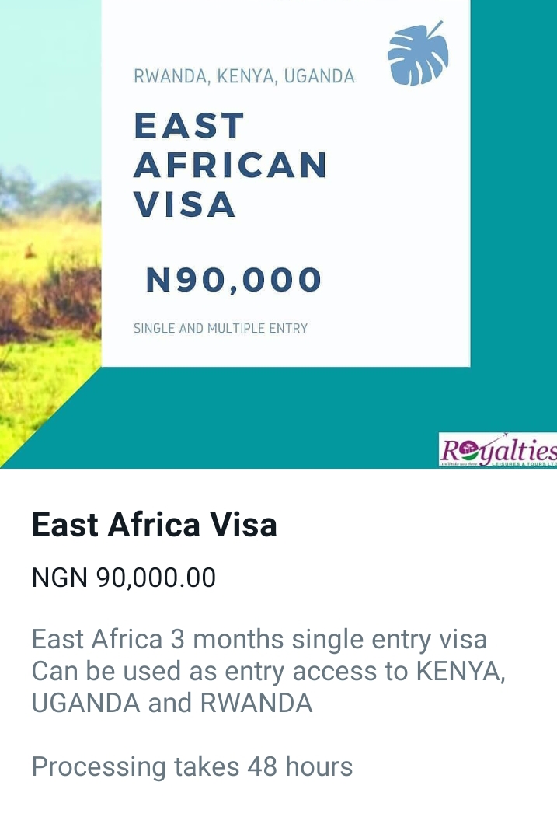This screenshot has width=557, height=831.
Task: Click the word AFRICAN in the banner heading
Action: (230, 165)
